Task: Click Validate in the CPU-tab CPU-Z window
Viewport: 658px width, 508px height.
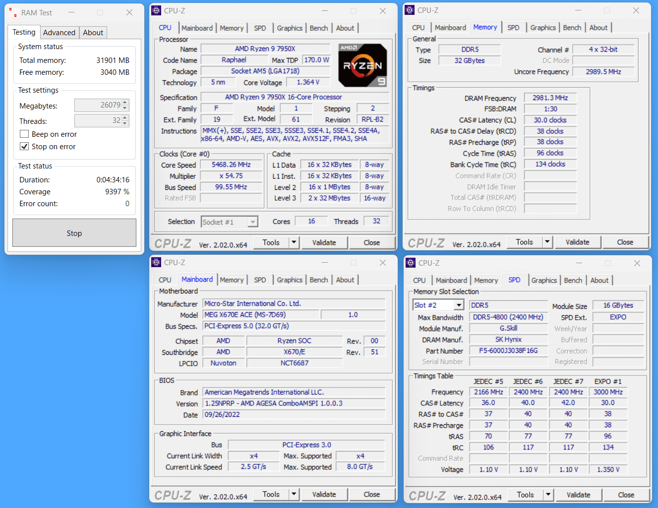Action: 324,242
